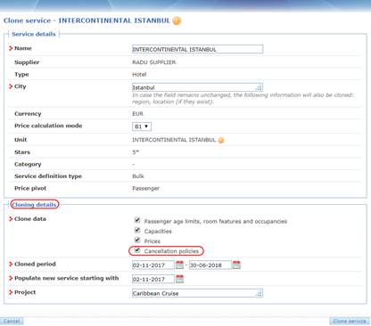371x326 pixels.
Task: Click the cloned period end date 30-06-2018 field
Action: coord(210,265)
